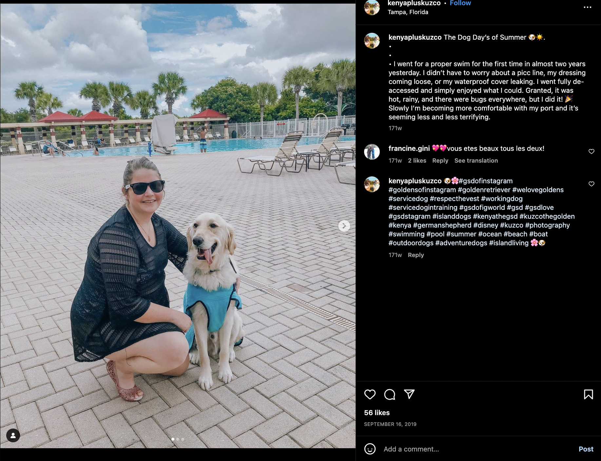Like kenyapluskuzco's hashtag comment heart
Screen dimensions: 601x461
(591, 184)
